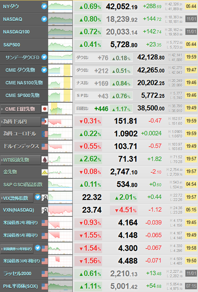
Task: Expand the 米国債券10年利回り button
Action: pyautogui.click(x=17, y=249)
